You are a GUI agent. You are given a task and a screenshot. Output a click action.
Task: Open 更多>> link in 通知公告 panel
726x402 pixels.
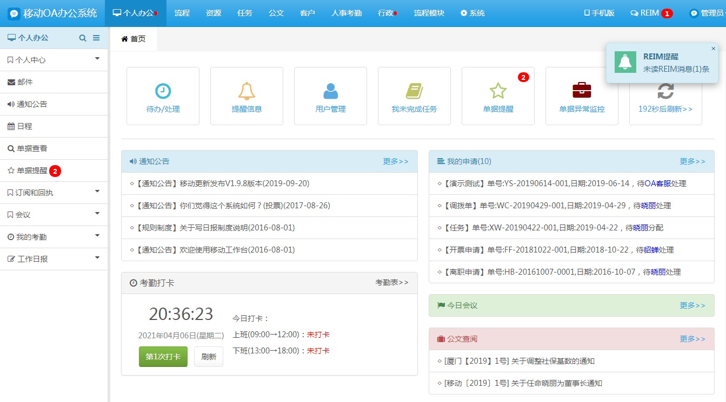point(396,161)
